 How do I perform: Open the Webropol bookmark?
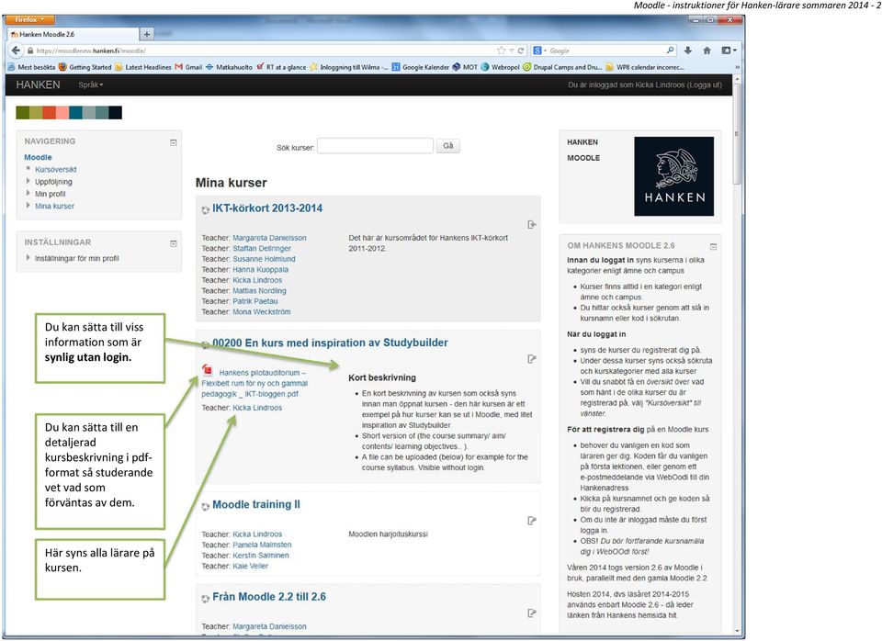click(500, 67)
